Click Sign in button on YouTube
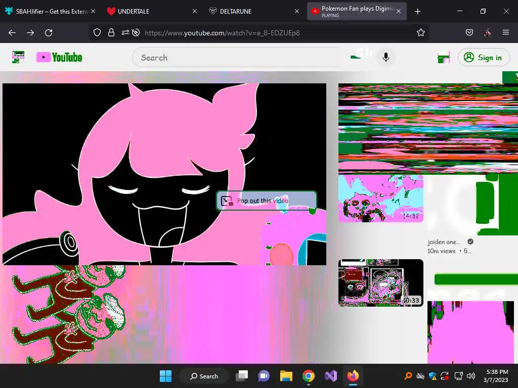The width and height of the screenshot is (518, 388). pyautogui.click(x=483, y=57)
